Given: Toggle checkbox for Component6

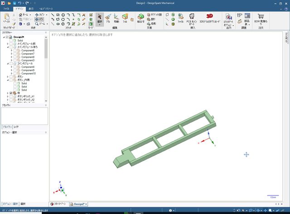Looking at the screenshot, I should [x=15, y=50].
